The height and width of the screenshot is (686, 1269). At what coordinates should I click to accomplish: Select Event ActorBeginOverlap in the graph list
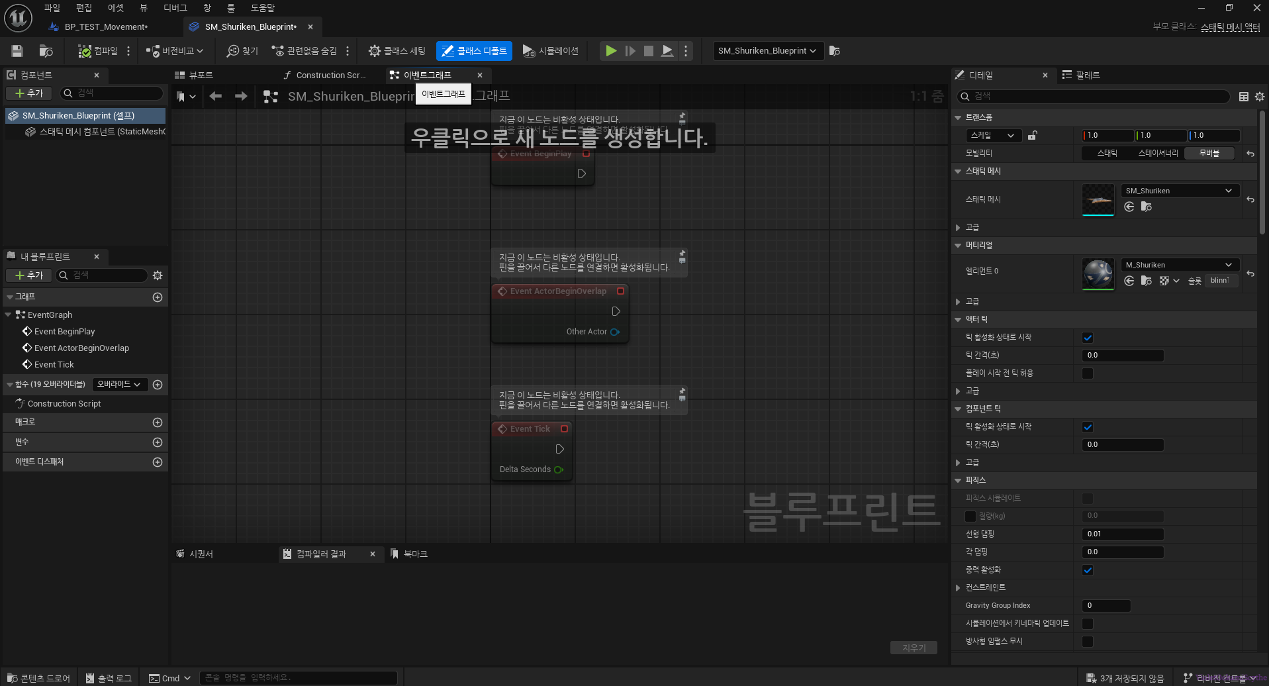pos(81,348)
